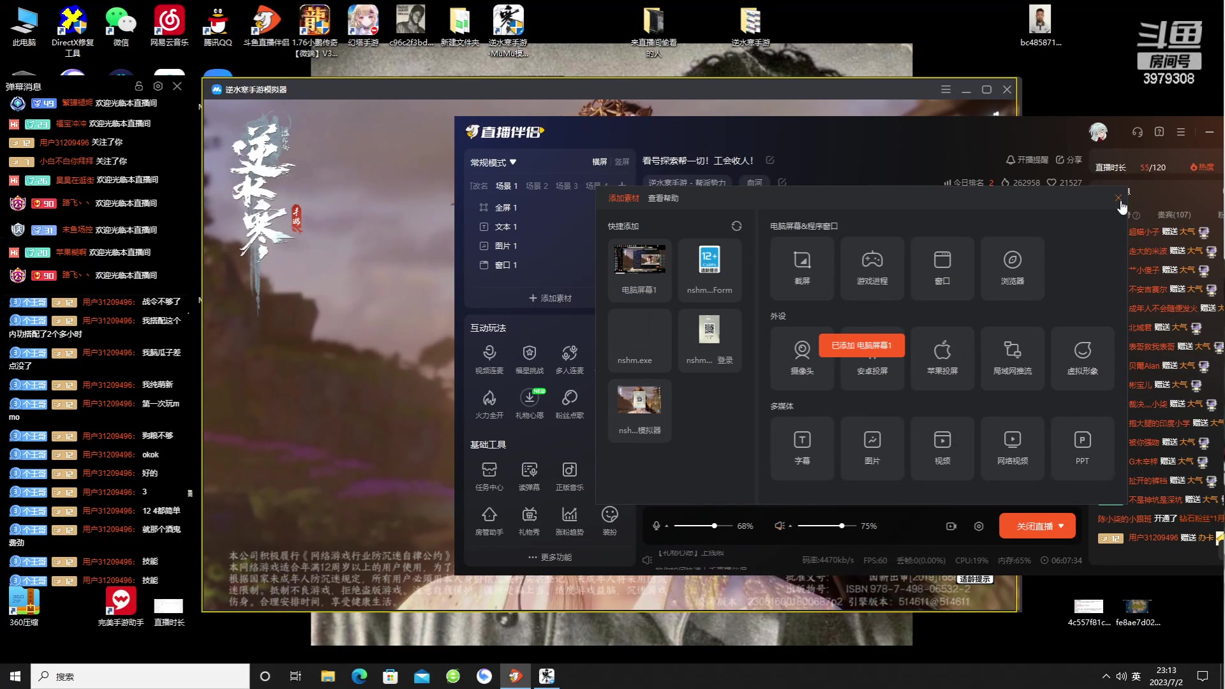Select the 添加素材 dialog tab
Viewport: 1225px width, 689px height.
[x=623, y=198]
